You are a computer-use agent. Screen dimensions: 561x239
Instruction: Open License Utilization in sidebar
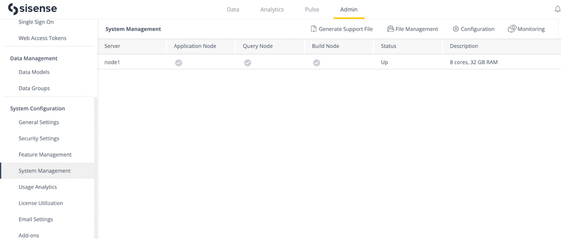pos(40,203)
